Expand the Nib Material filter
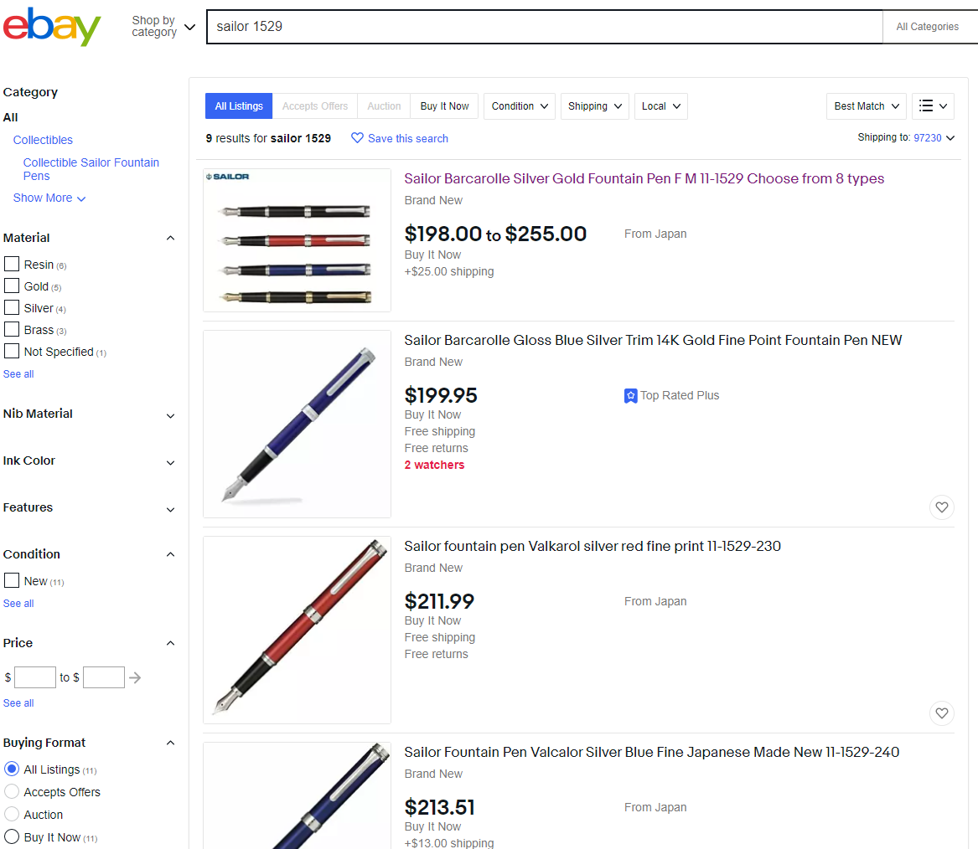Viewport: 978px width, 849px height. pyautogui.click(x=171, y=415)
